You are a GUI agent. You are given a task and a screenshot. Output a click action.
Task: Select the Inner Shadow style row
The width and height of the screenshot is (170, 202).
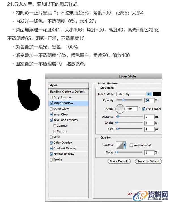[x=68, y=103]
